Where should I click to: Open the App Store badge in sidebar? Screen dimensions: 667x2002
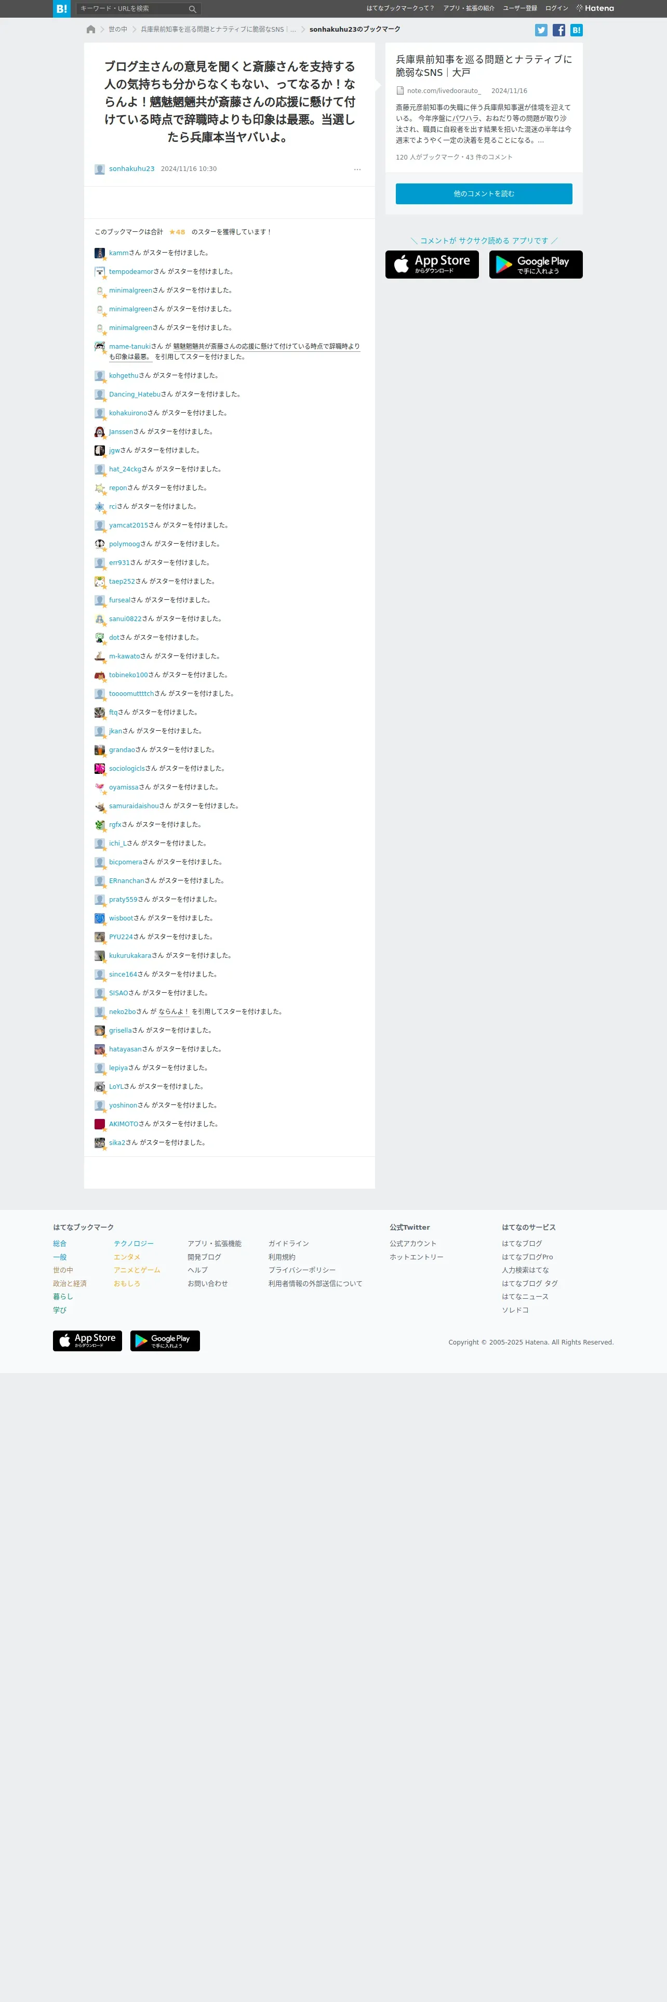click(432, 264)
